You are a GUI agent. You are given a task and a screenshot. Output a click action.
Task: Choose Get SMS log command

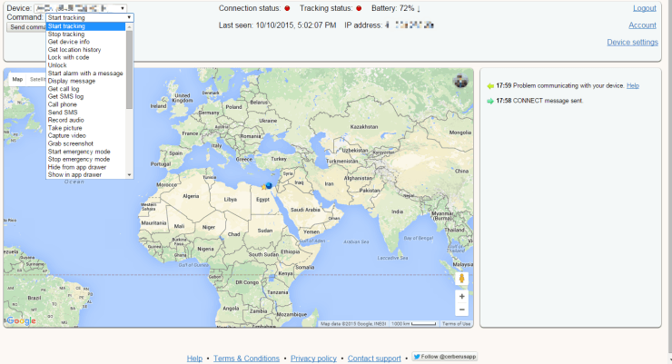point(85,96)
